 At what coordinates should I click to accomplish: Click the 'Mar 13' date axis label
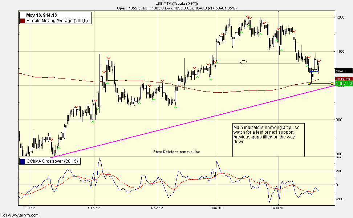(x=278, y=209)
